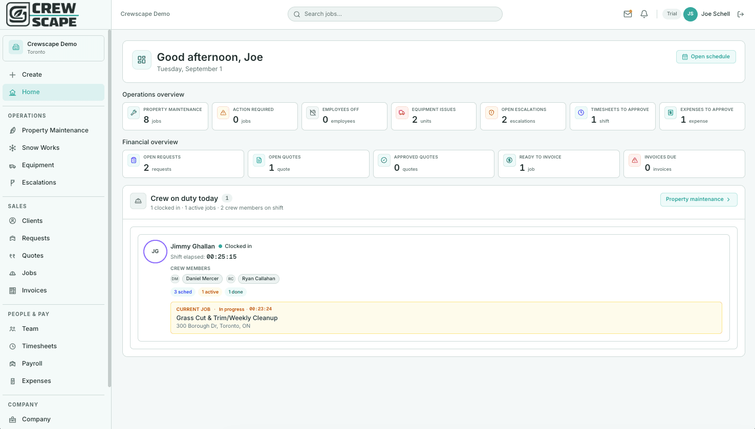Click the Trial badge
This screenshot has height=429, width=755.
pos(672,14)
